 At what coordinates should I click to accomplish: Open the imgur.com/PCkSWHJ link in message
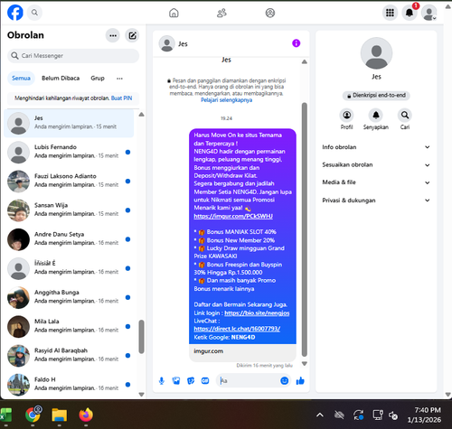tap(233, 216)
